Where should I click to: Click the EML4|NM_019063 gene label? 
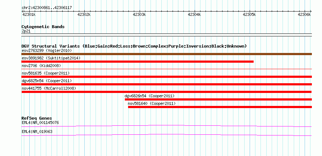click(37, 132)
